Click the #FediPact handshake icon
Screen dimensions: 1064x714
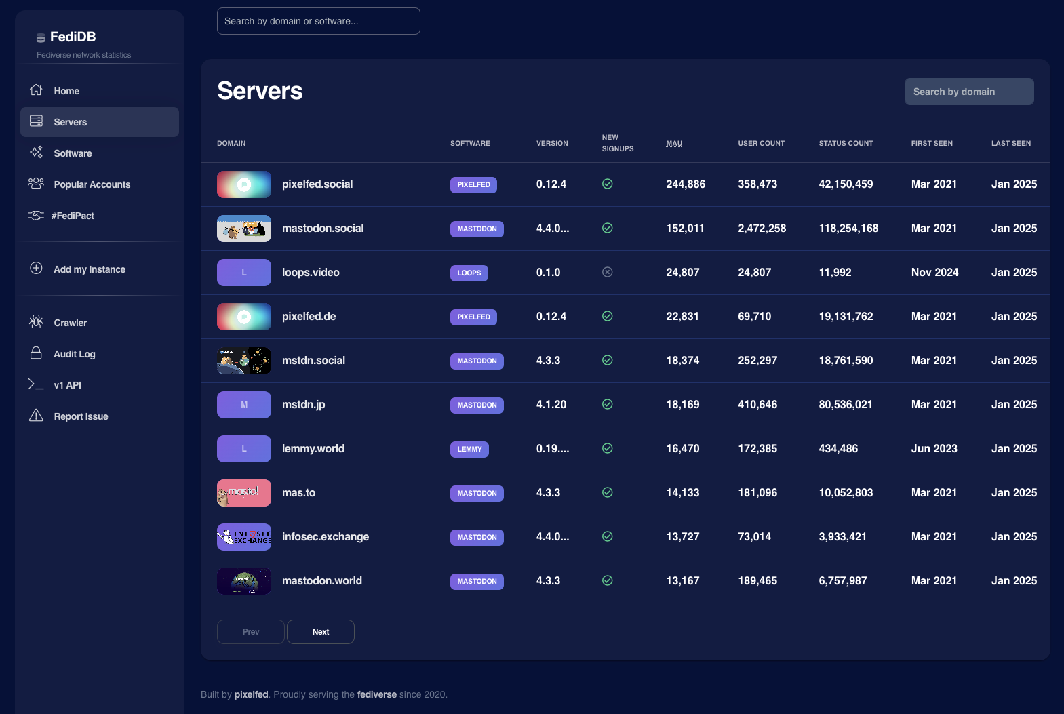pyautogui.click(x=36, y=215)
